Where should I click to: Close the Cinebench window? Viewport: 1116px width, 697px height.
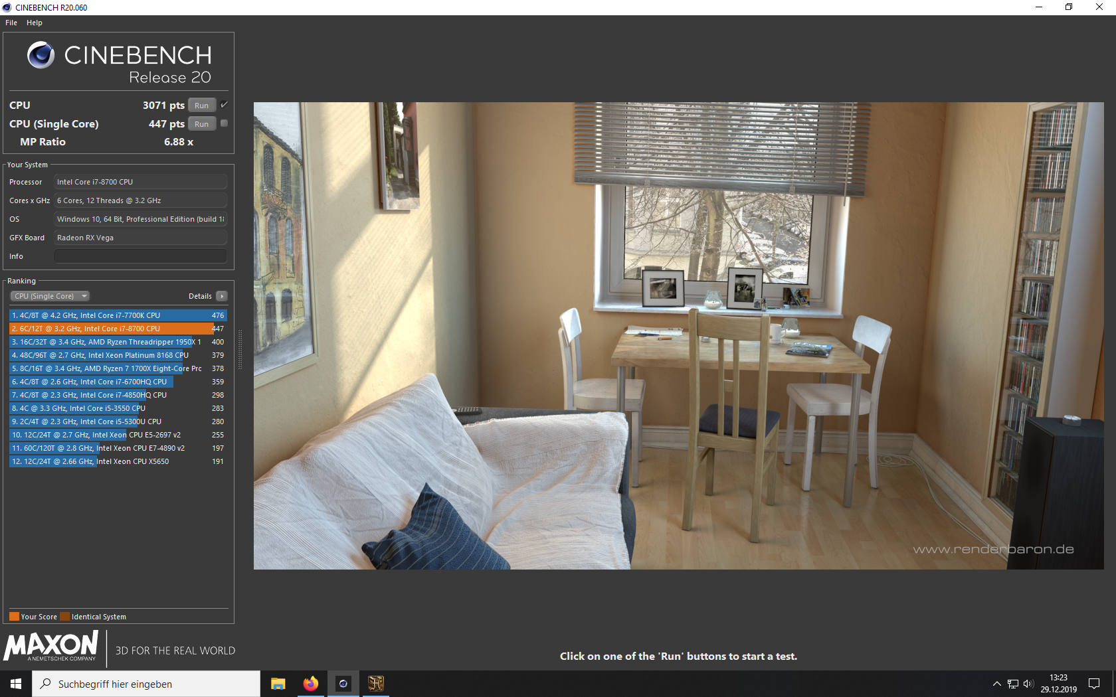click(x=1099, y=7)
